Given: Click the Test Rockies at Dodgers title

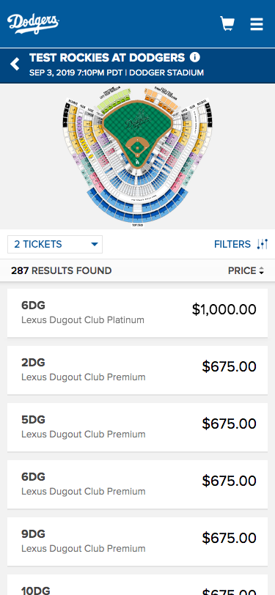Looking at the screenshot, I should click(107, 58).
